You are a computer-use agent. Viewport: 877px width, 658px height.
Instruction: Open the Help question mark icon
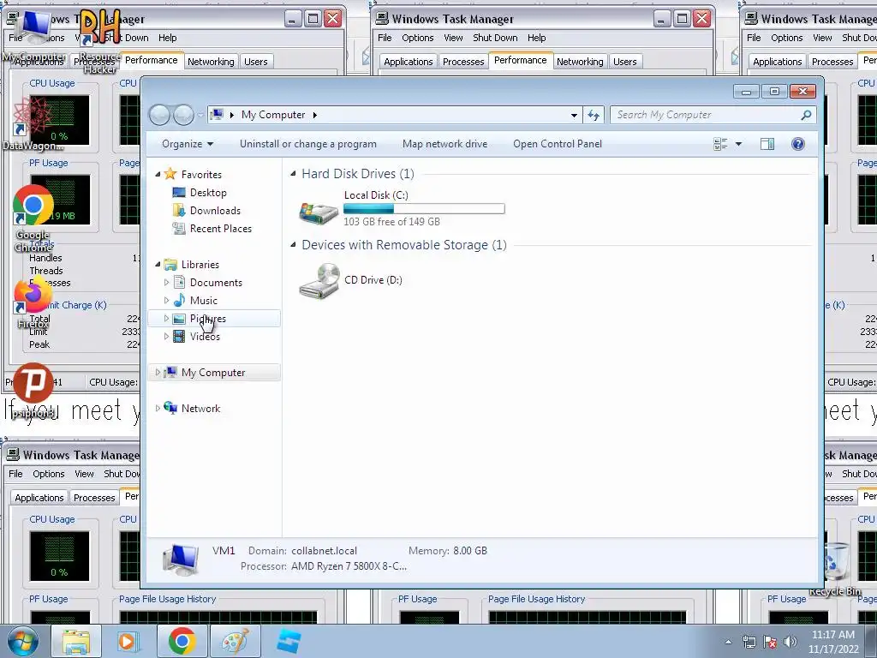point(798,144)
